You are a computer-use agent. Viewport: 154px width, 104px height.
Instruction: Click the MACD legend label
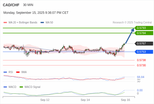click(x=13, y=87)
